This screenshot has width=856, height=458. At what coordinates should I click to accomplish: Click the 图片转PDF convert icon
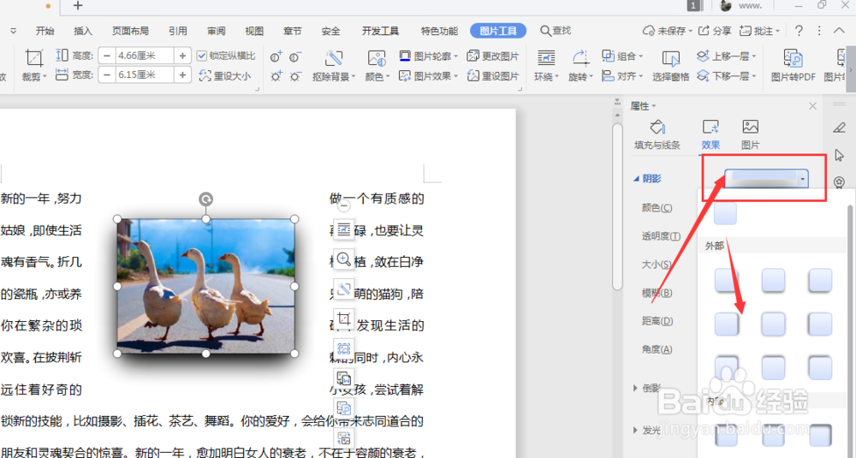pyautogui.click(x=793, y=64)
